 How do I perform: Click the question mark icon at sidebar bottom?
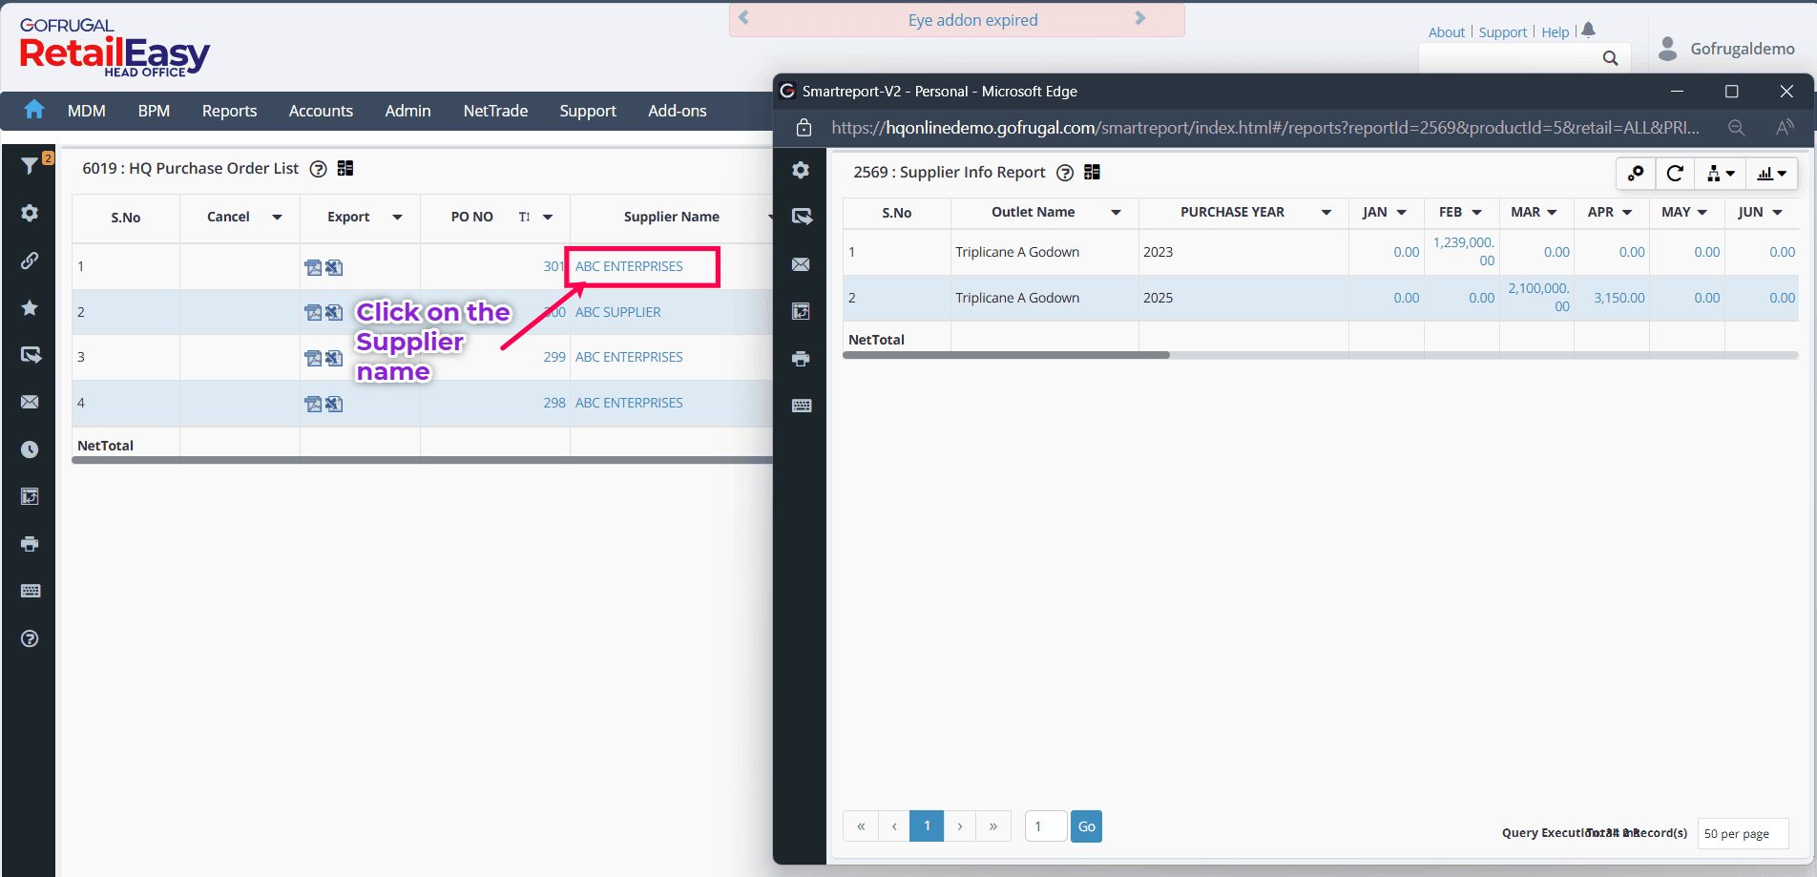[x=30, y=638]
